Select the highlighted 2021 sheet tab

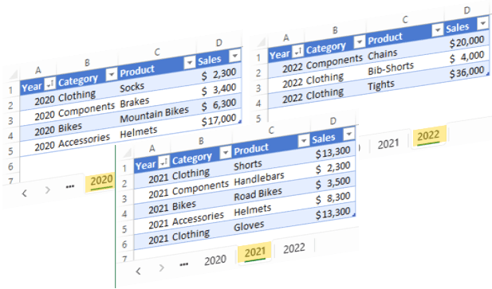254,252
